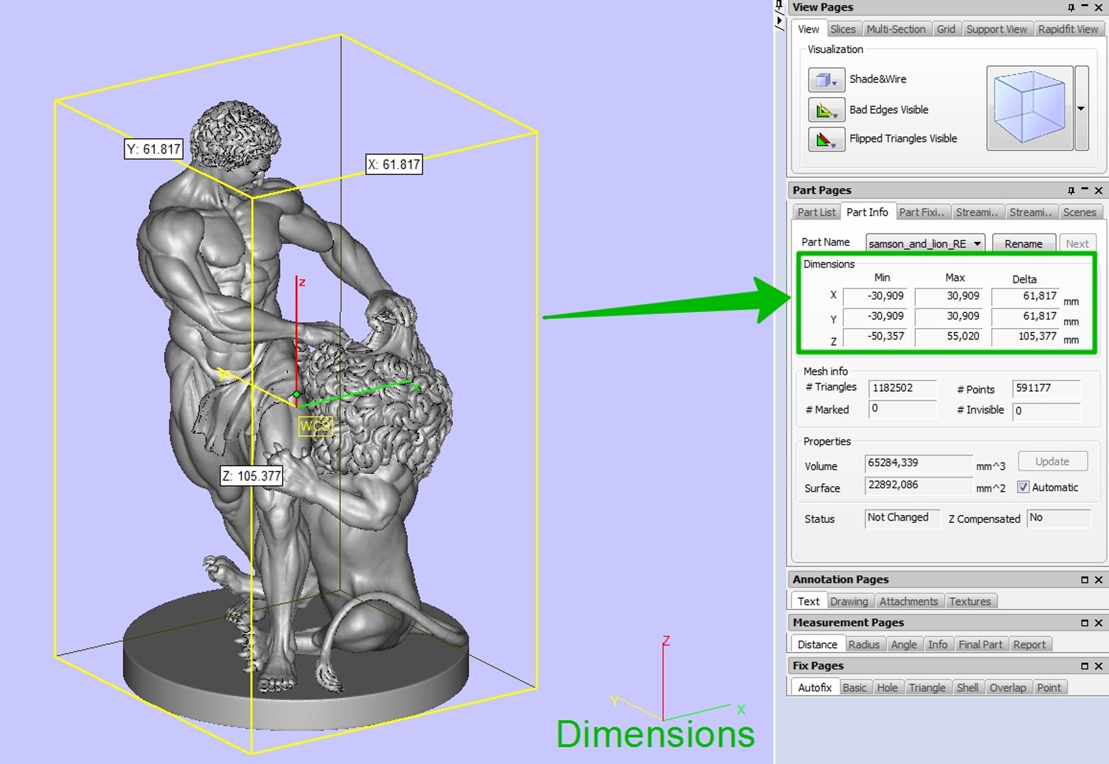Viewport: 1109px width, 764px height.
Task: Expand the view cube dropdown arrow
Action: pos(1081,108)
